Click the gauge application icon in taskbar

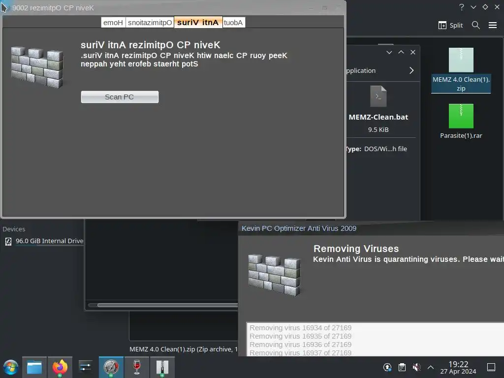[x=111, y=367]
